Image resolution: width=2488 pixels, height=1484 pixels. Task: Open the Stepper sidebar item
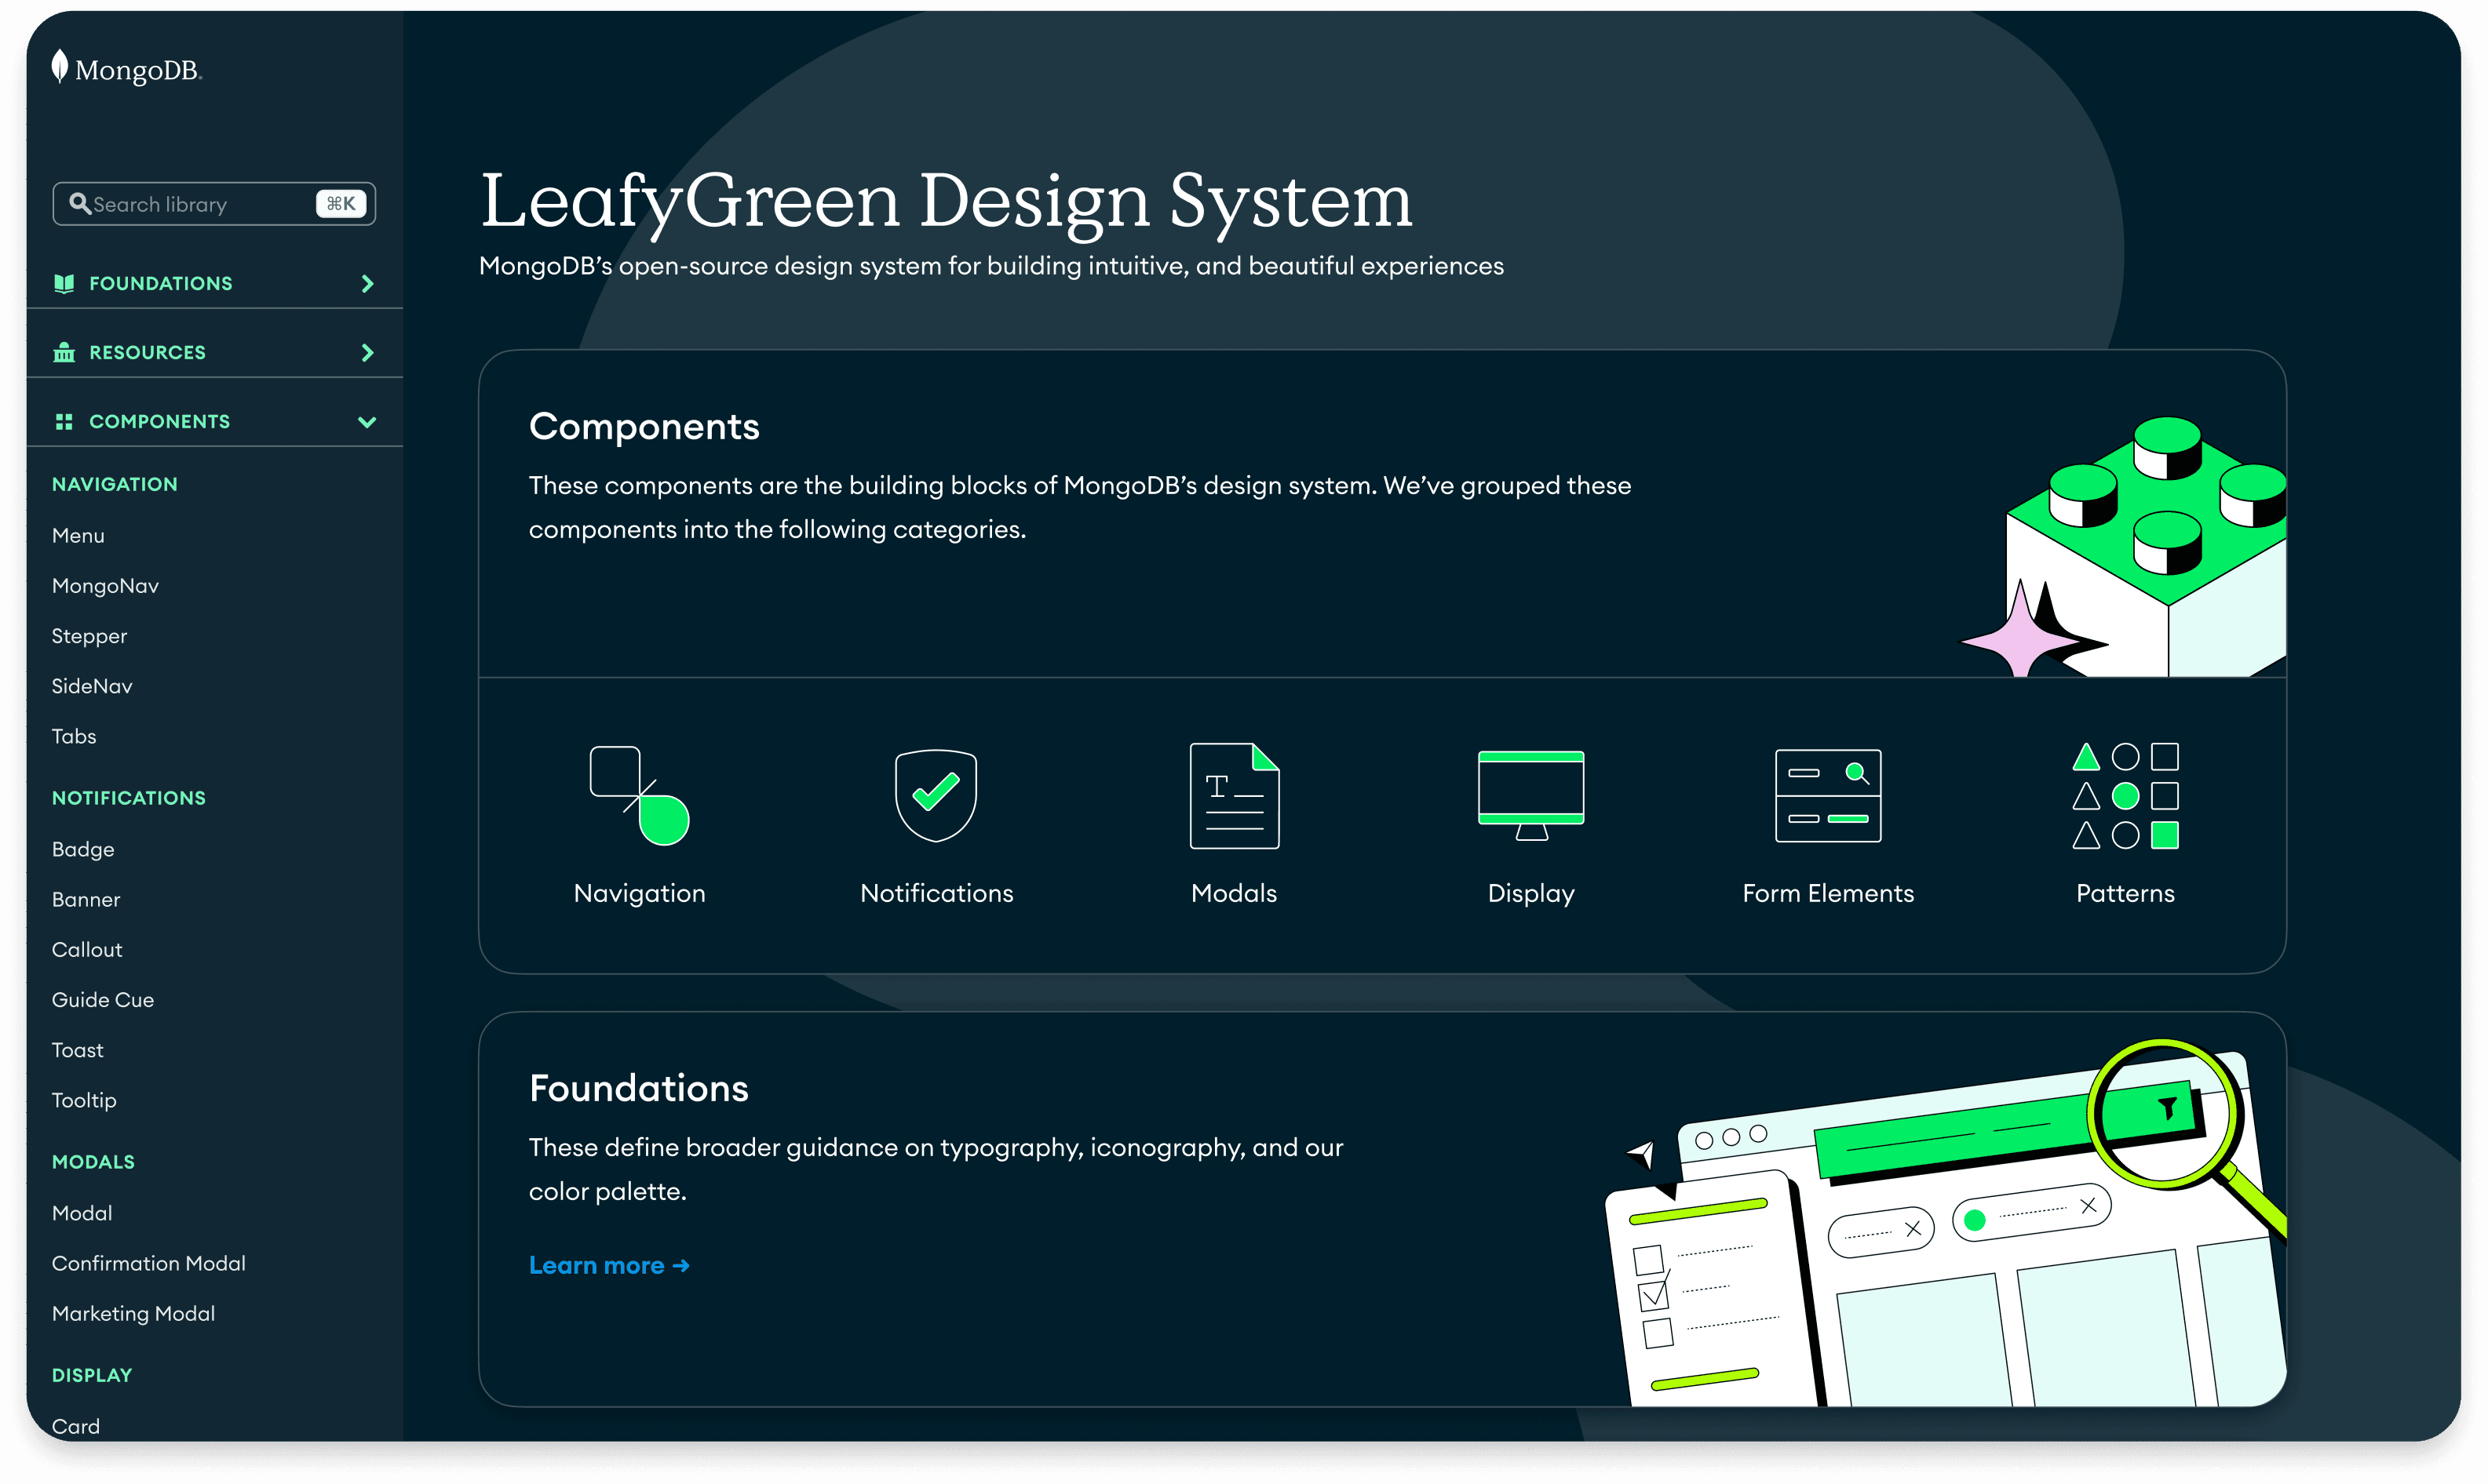click(x=89, y=636)
